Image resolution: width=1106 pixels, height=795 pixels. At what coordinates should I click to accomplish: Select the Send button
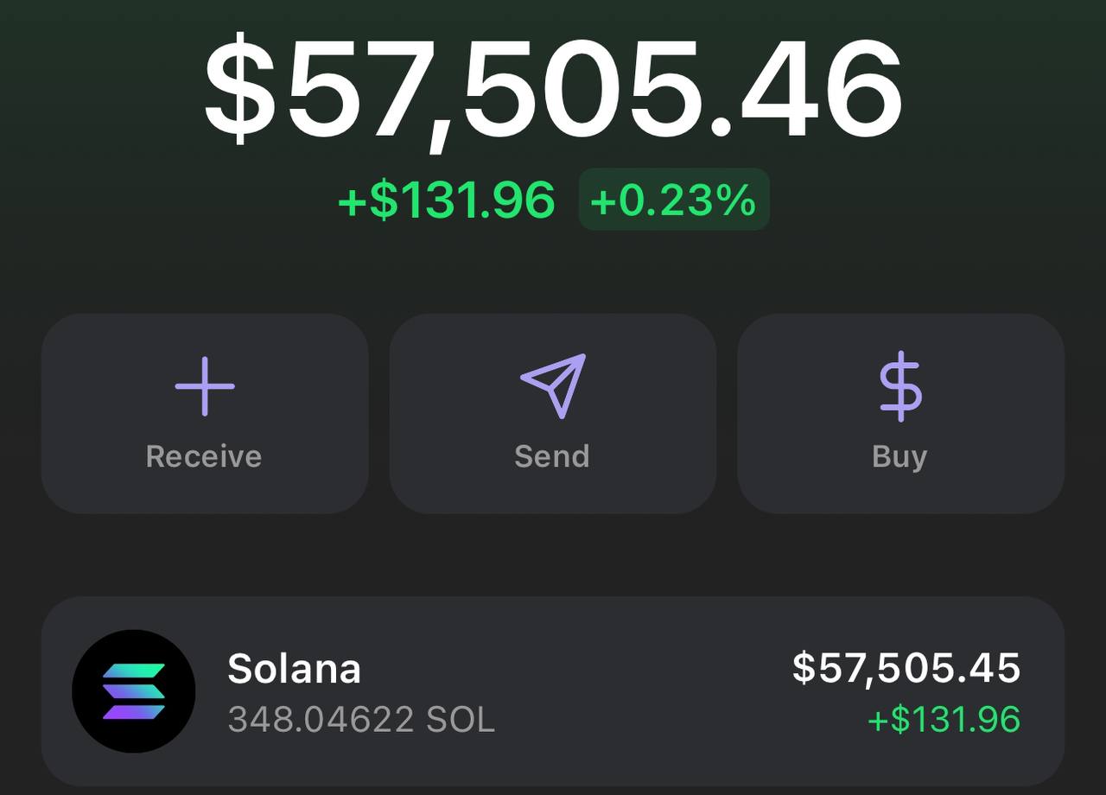point(552,456)
